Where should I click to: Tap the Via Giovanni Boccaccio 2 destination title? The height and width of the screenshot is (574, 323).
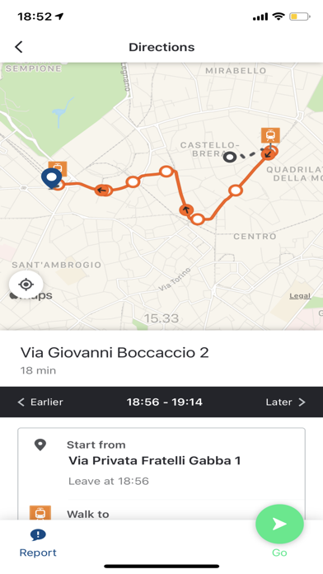coord(115,352)
